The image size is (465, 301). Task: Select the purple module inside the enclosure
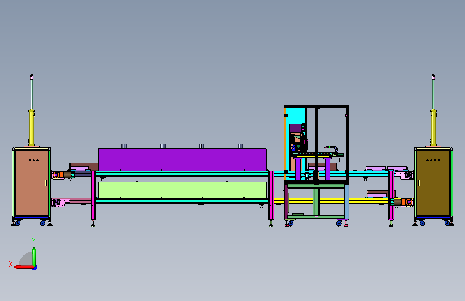(x=296, y=129)
